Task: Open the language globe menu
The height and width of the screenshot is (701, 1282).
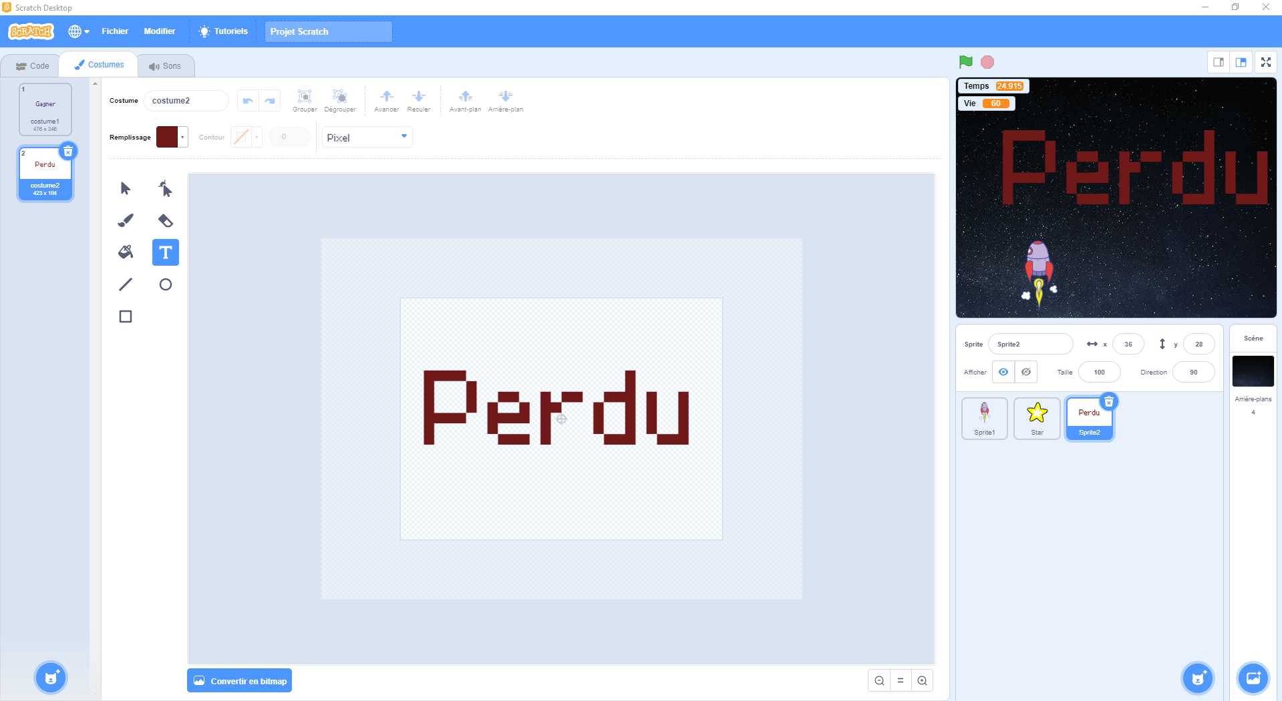Action: 78,31
